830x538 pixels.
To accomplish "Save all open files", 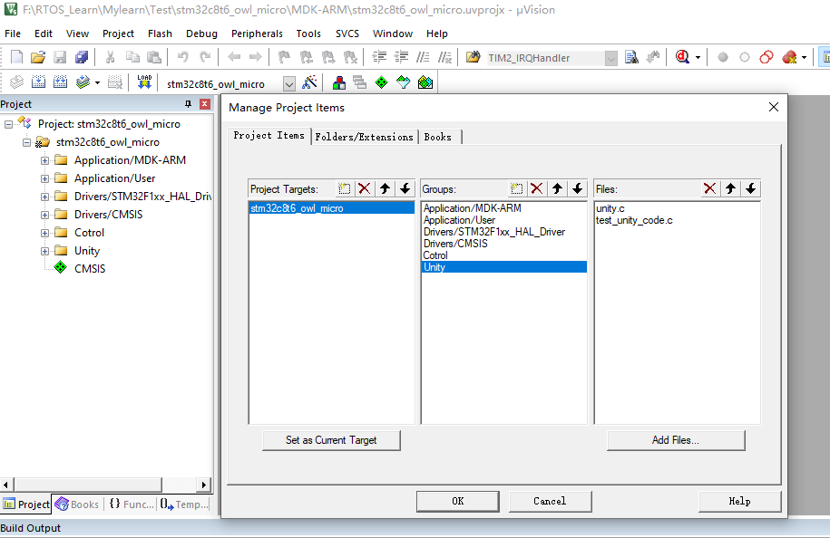I will point(82,56).
